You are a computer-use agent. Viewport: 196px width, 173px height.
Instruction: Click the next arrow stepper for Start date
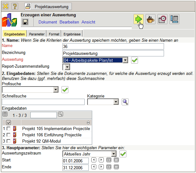[x=101, y=160]
